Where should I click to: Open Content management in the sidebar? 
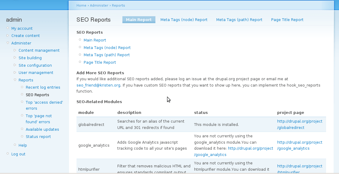coord(39,50)
